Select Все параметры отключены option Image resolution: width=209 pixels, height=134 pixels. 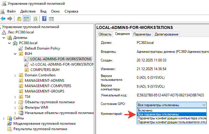158,114
